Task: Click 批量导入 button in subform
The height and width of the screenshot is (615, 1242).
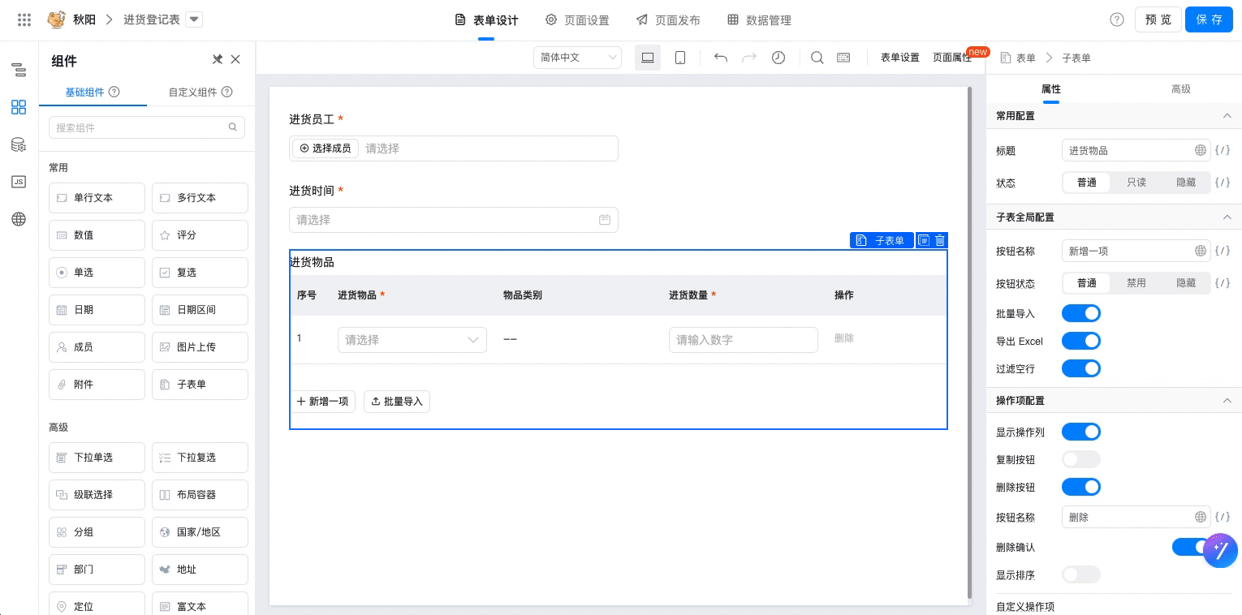Action: [x=397, y=402]
